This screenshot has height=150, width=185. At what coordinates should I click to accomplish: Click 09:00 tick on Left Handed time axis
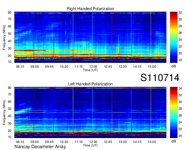point(35,142)
